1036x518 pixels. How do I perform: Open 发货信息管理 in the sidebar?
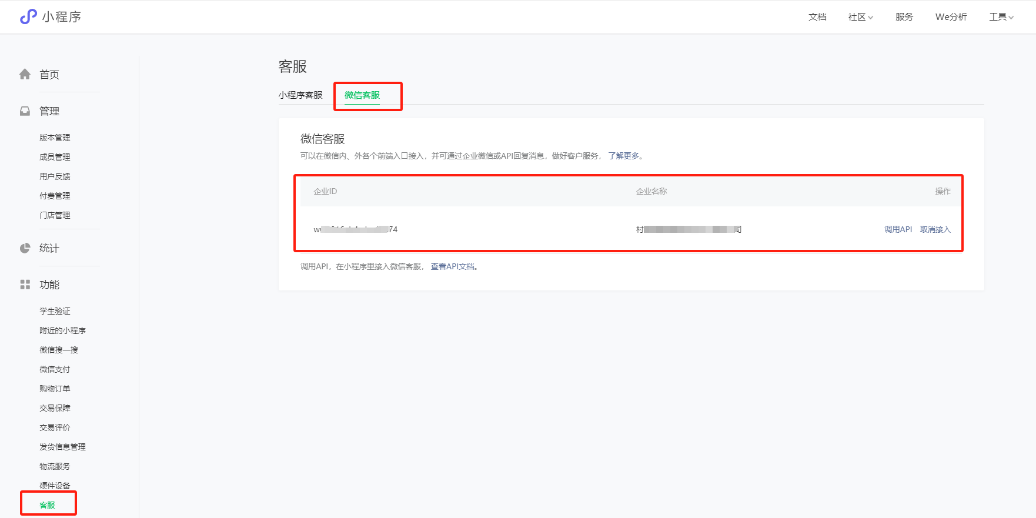[x=62, y=447]
